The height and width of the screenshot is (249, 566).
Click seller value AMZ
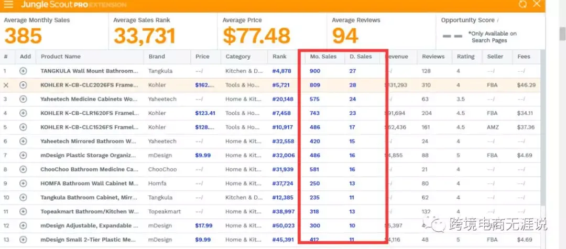pos(493,127)
